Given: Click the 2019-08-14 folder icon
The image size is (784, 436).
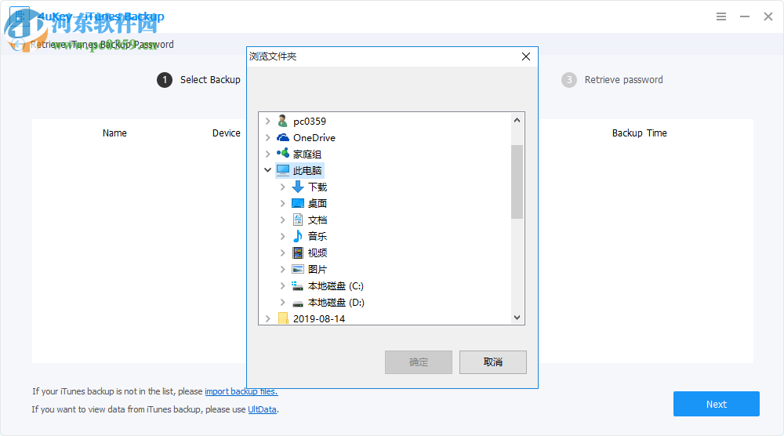Looking at the screenshot, I should tap(283, 318).
